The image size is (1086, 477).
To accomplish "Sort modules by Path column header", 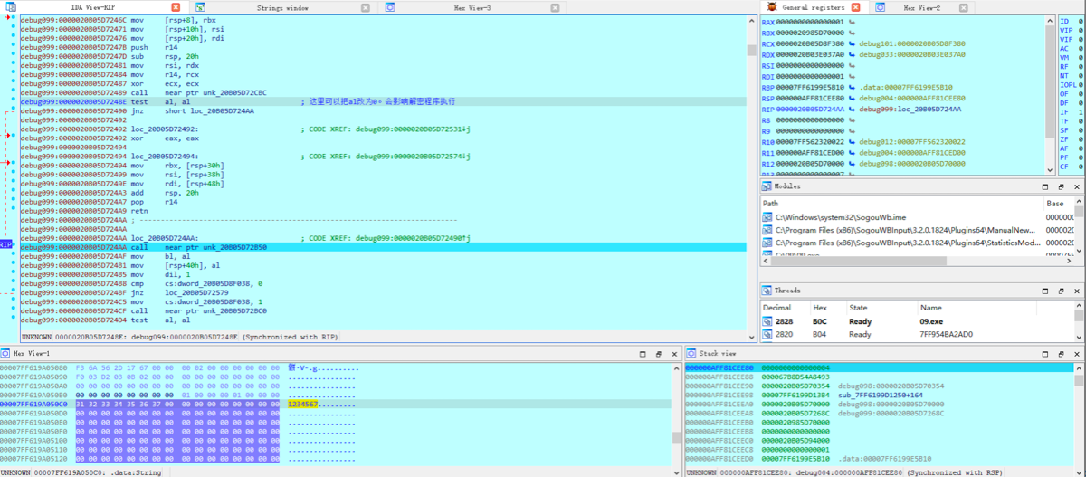I will [x=901, y=204].
